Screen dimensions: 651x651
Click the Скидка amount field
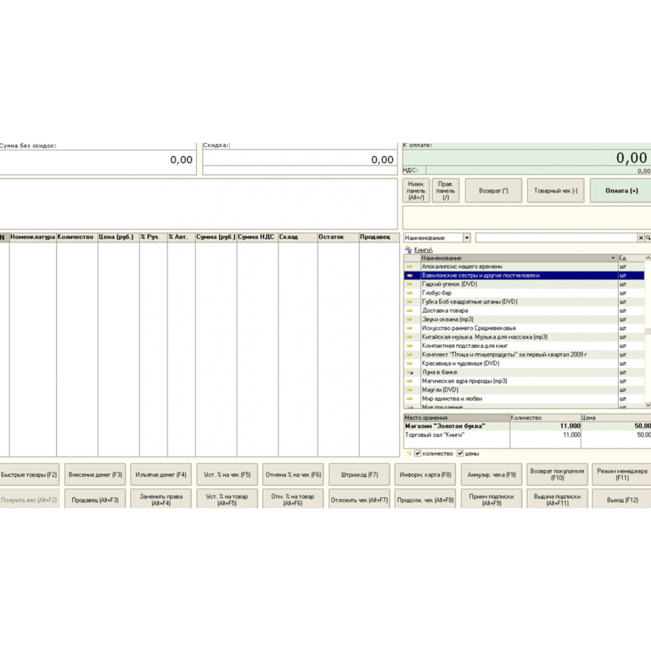pos(300,158)
